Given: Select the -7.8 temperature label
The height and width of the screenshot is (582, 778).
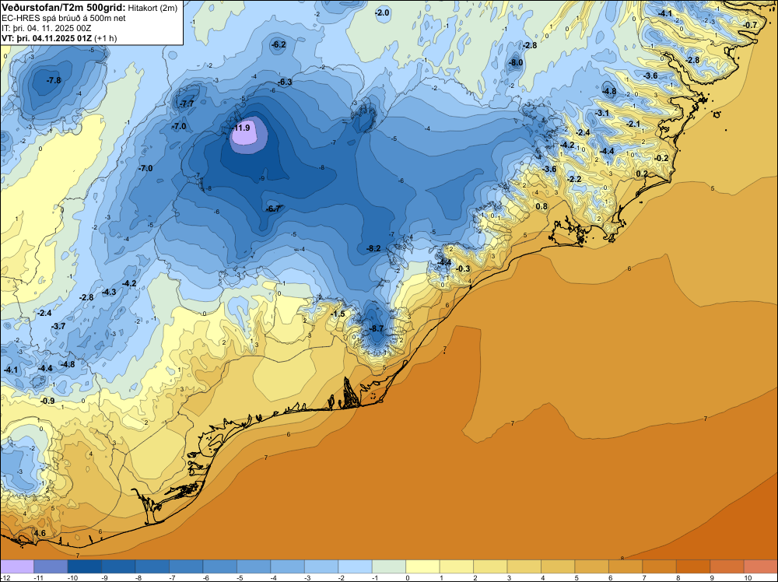Looking at the screenshot, I should coord(54,80).
